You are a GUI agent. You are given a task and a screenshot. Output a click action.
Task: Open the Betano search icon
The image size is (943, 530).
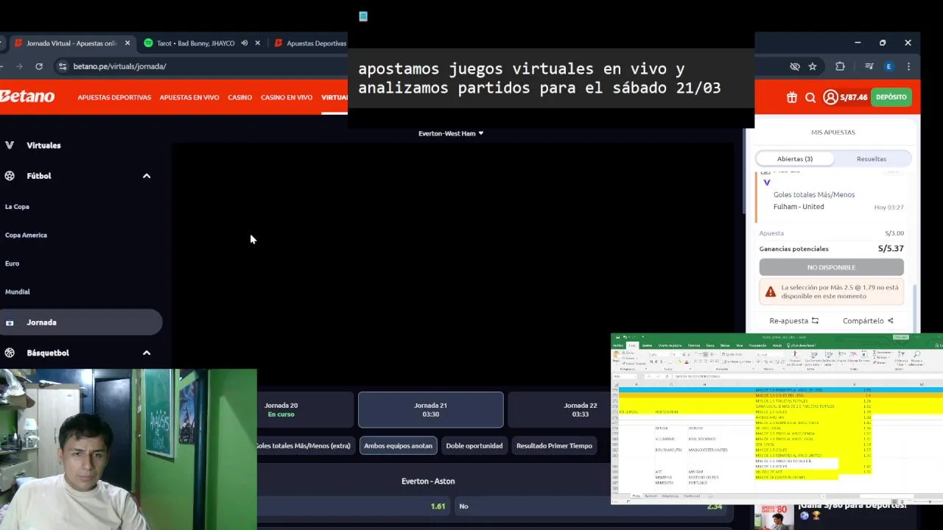tap(810, 97)
